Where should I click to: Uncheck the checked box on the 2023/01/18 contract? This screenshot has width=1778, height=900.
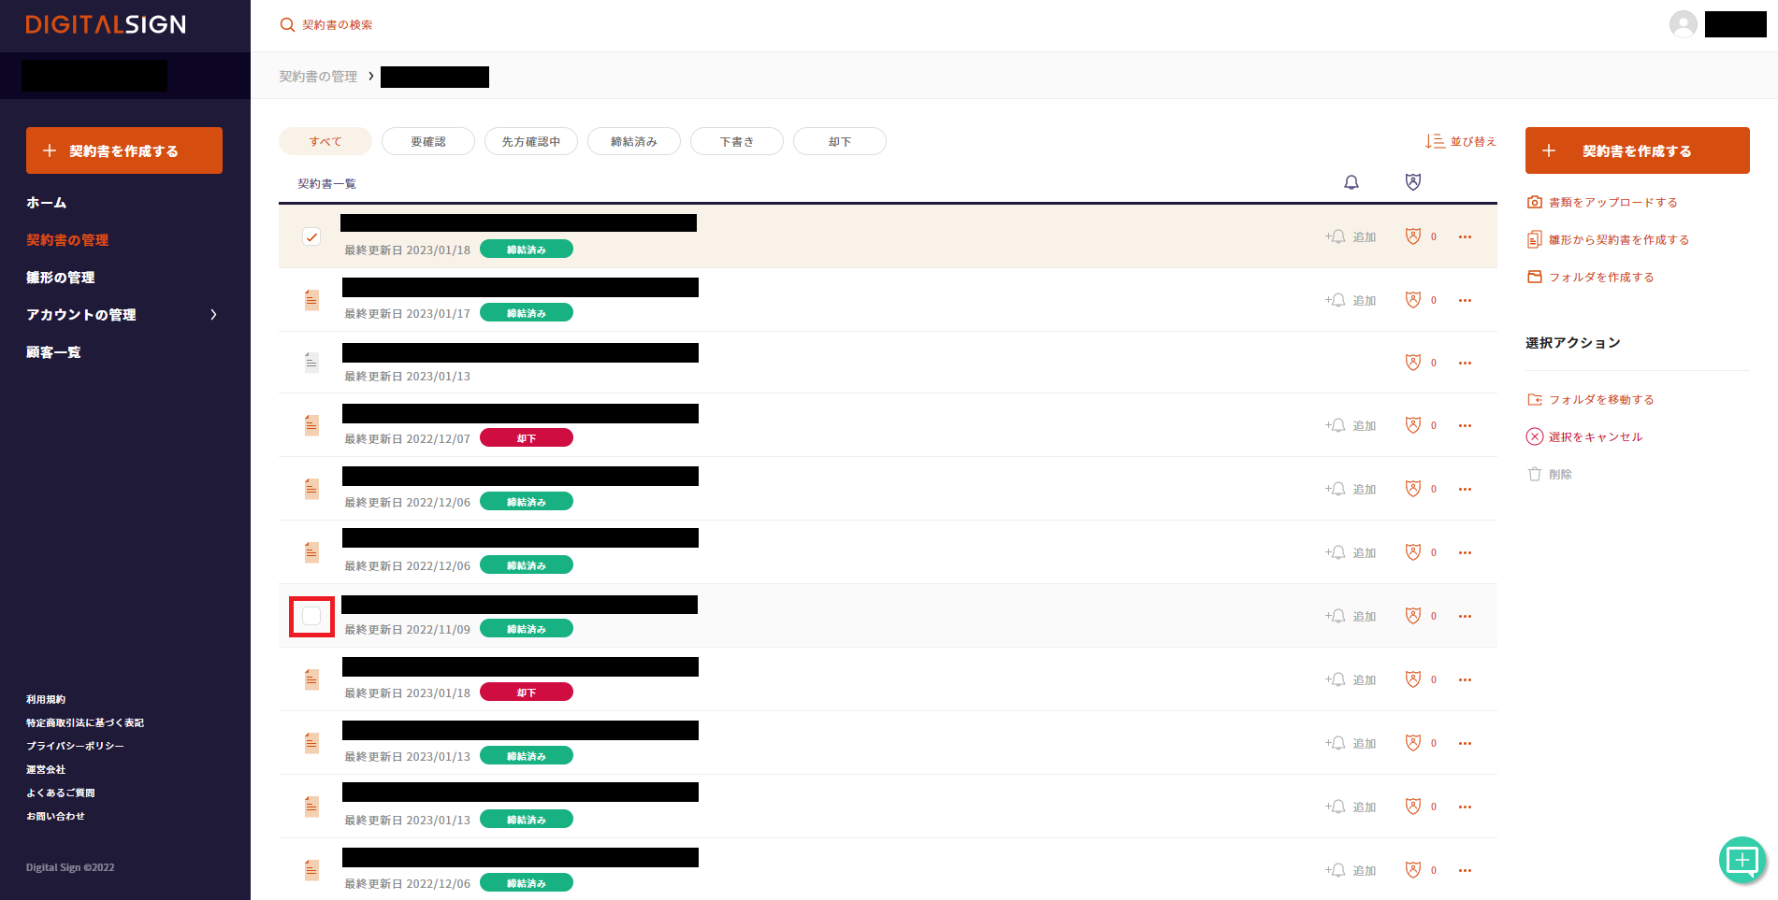(x=311, y=237)
